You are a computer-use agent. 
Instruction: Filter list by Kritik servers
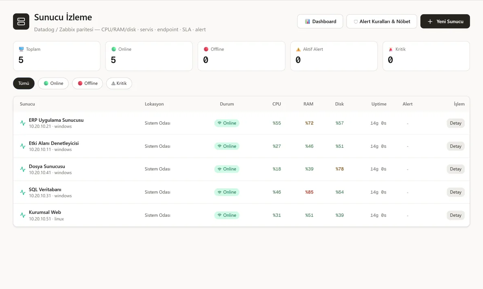coord(119,83)
